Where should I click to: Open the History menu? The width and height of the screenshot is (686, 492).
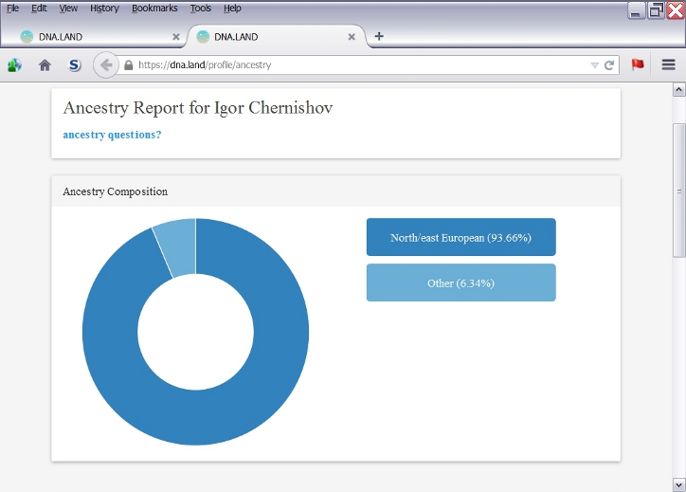(x=104, y=8)
